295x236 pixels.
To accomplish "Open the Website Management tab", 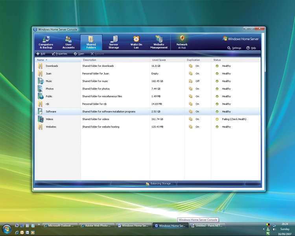I will 159,42.
